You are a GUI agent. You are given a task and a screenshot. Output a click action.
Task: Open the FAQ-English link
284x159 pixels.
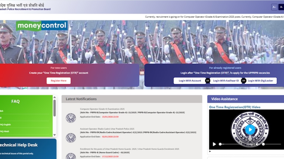click(x=5, y=124)
